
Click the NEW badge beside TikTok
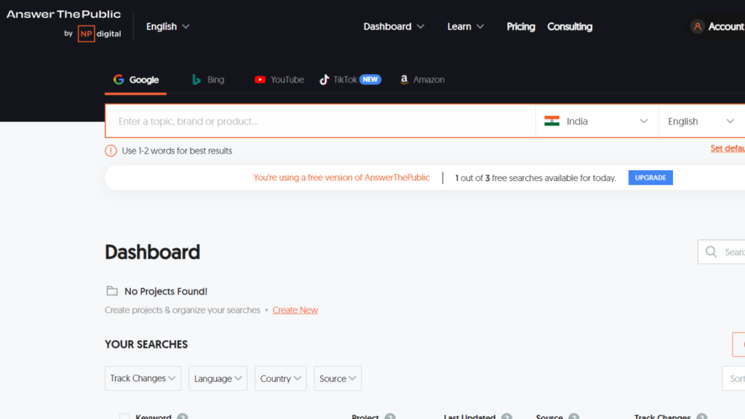(x=370, y=79)
